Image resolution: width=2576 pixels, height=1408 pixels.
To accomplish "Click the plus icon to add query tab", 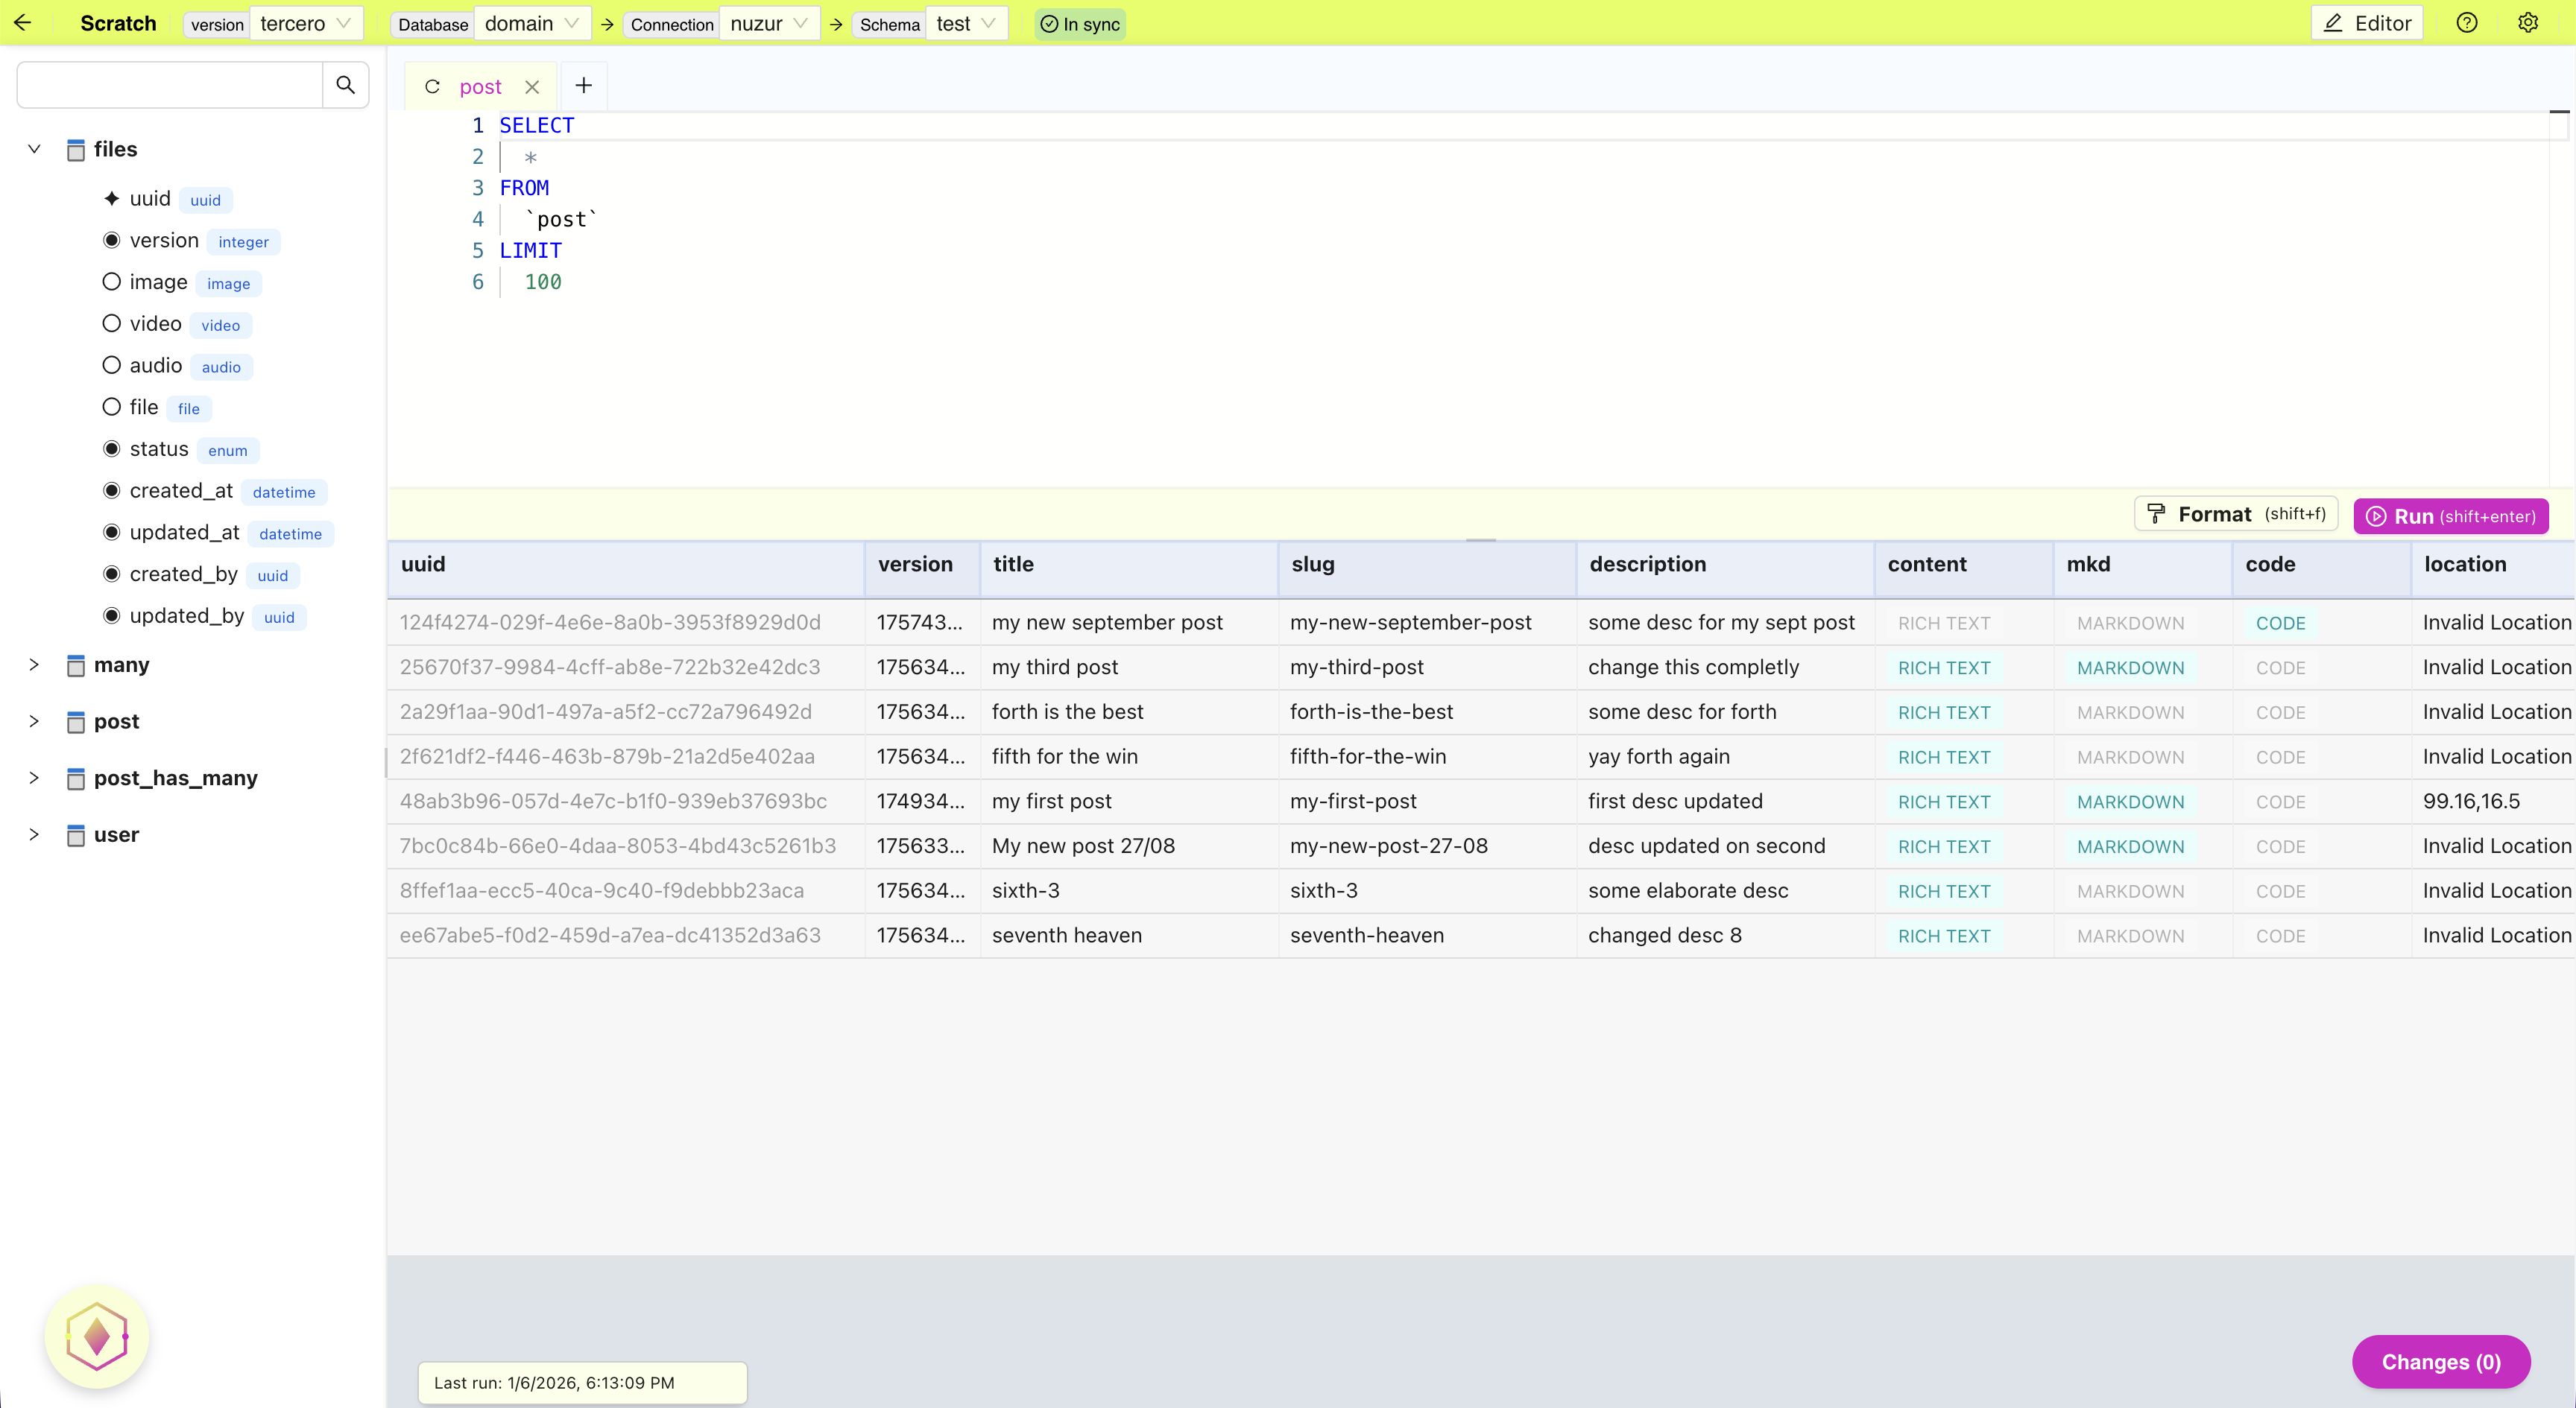I will pyautogui.click(x=584, y=86).
